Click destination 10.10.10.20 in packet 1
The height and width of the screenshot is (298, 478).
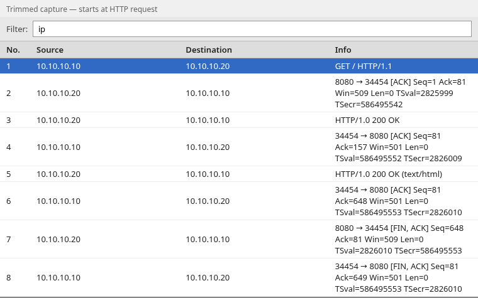click(208, 67)
